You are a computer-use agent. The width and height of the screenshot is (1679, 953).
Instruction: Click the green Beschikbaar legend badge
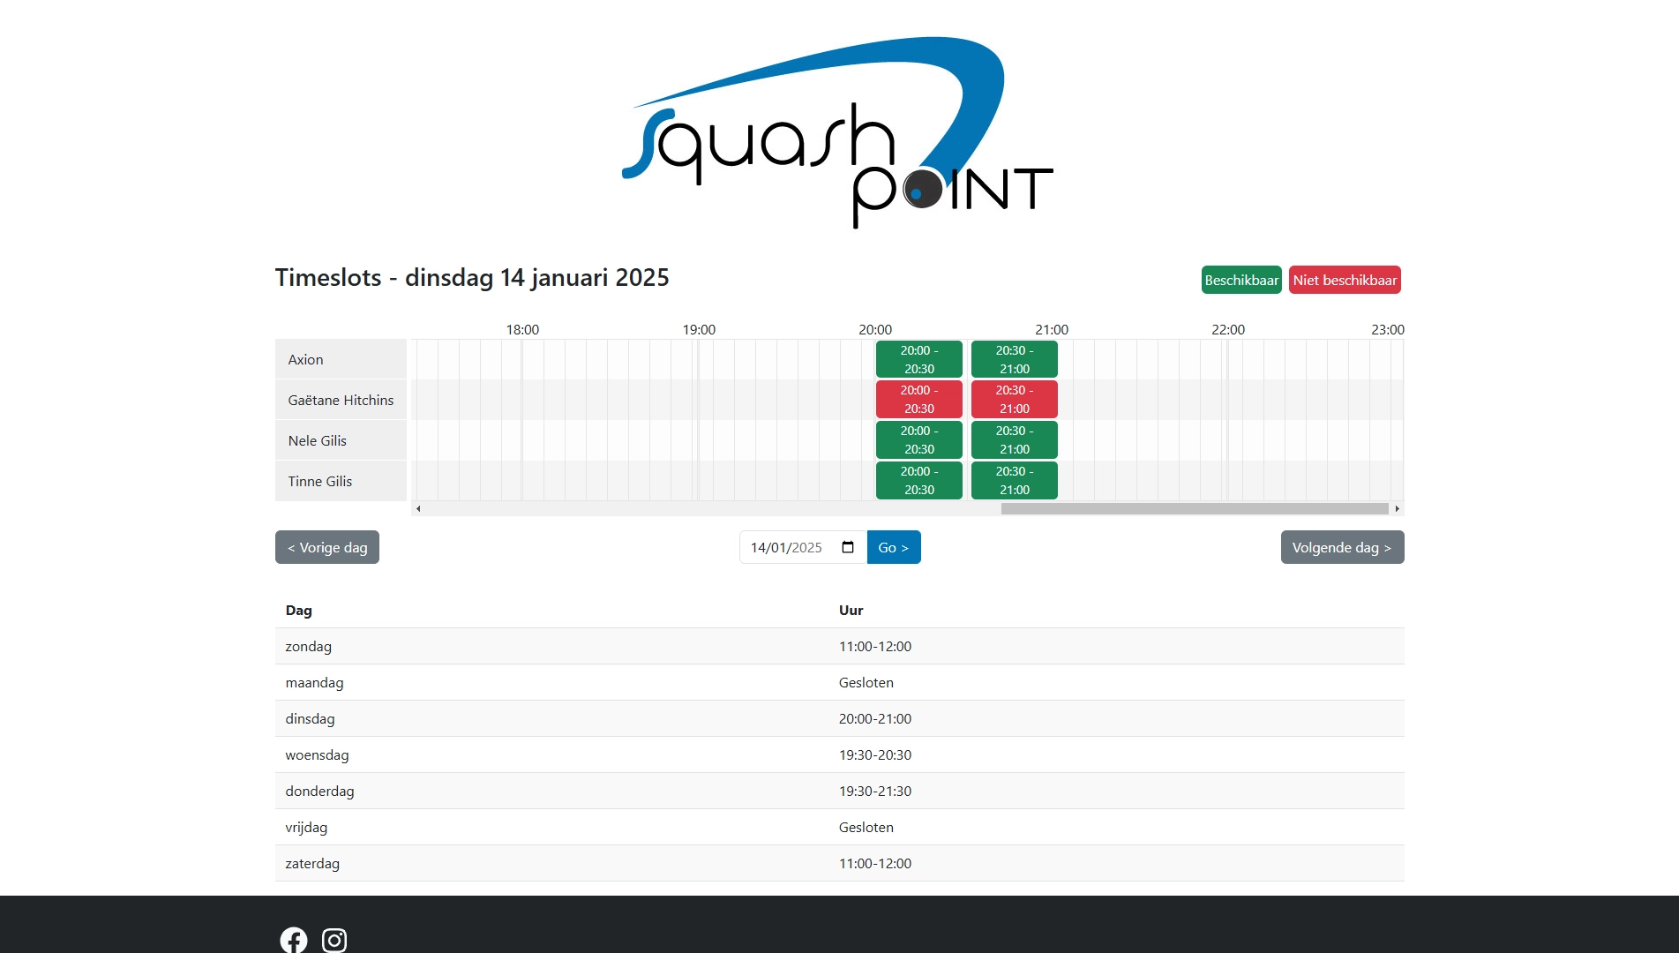1241,280
